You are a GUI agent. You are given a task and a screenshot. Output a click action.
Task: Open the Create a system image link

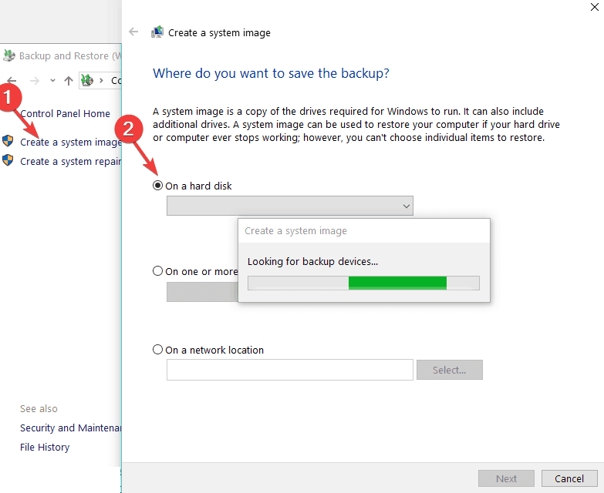(70, 143)
